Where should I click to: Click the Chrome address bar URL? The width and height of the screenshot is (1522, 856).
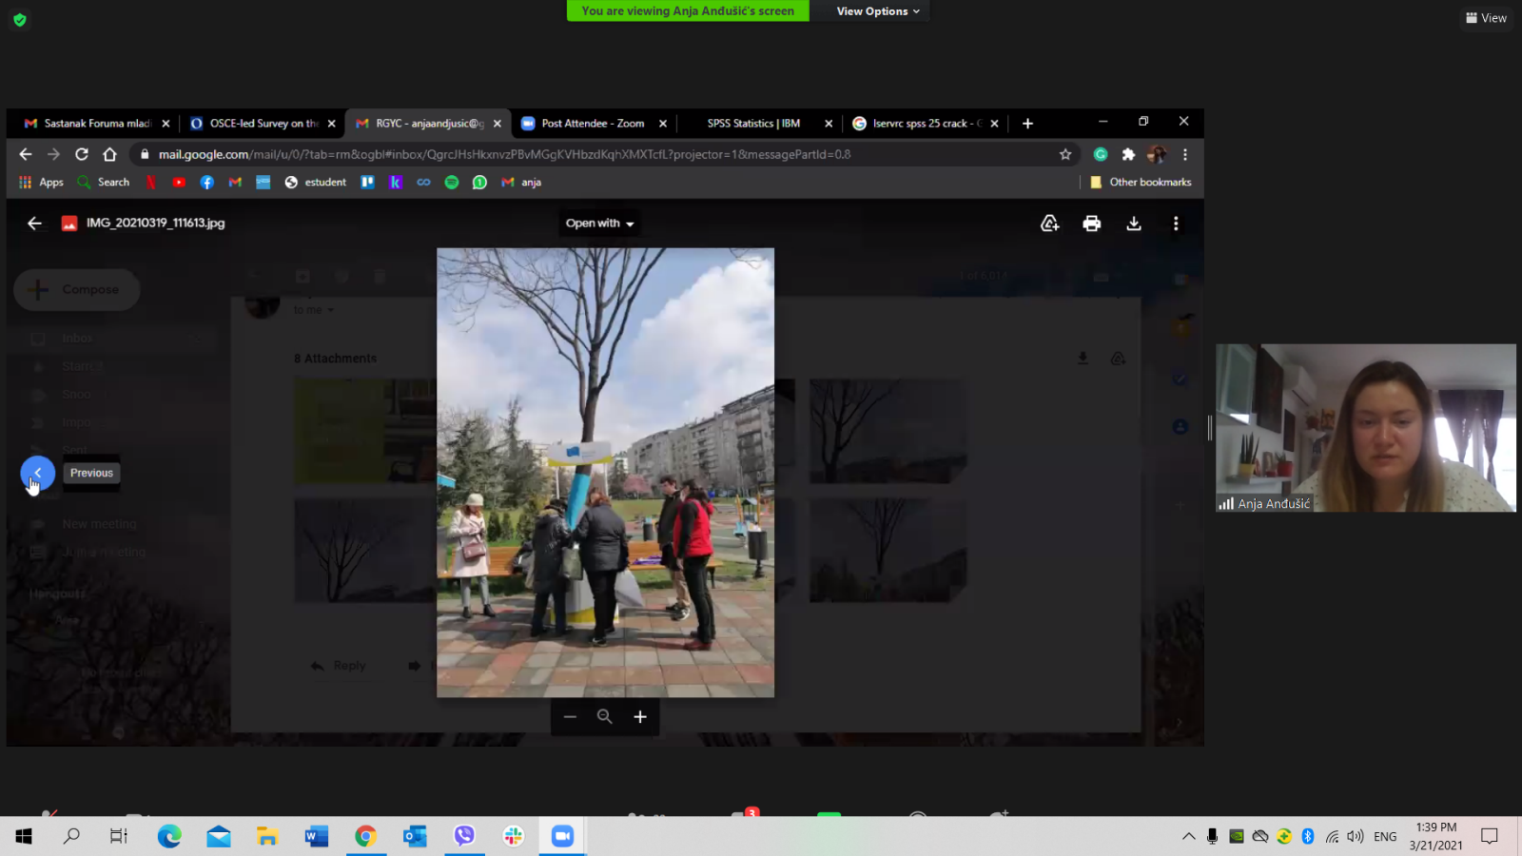click(x=504, y=154)
